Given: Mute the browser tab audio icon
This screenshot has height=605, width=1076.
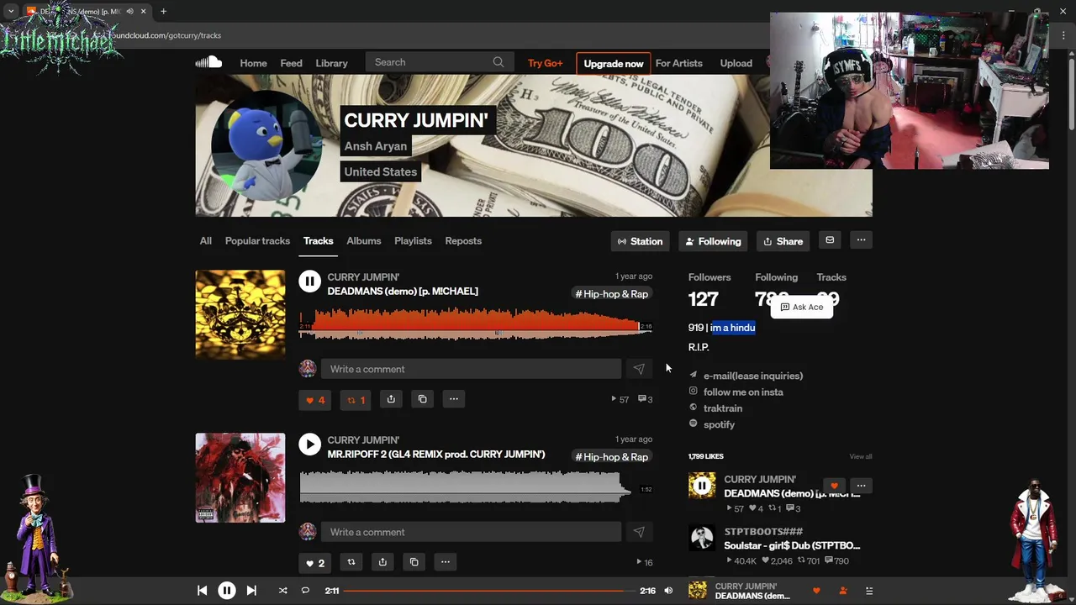Looking at the screenshot, I should [129, 11].
